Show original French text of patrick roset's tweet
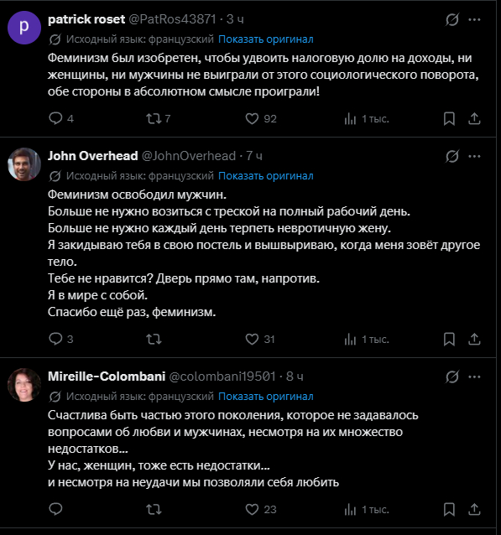 click(266, 39)
